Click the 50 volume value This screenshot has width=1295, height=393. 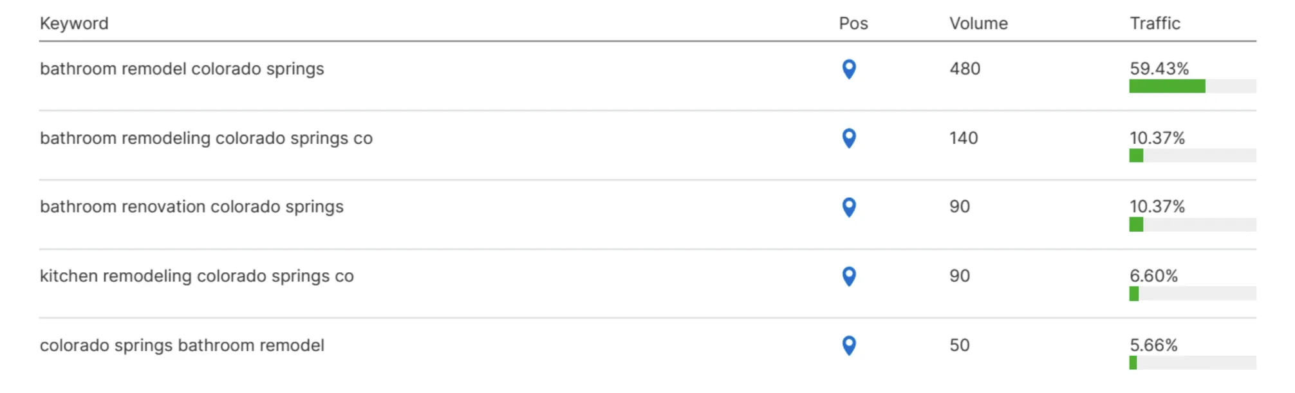pos(959,345)
